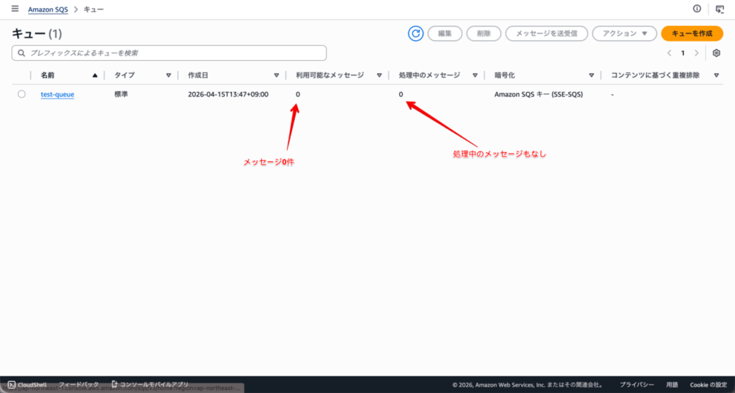Click メッセージを送受信 button
The width and height of the screenshot is (735, 393).
546,34
